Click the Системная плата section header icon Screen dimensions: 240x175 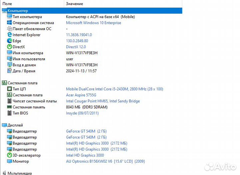pos(4,83)
